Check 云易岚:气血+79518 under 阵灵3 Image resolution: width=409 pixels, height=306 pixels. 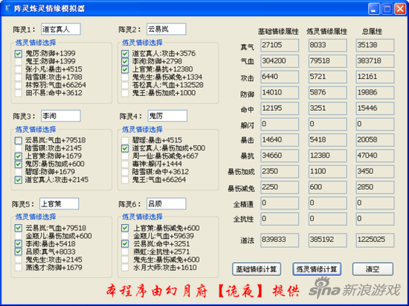click(x=19, y=141)
